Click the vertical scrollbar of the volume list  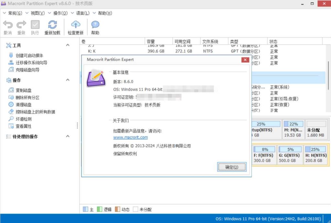[328, 75]
